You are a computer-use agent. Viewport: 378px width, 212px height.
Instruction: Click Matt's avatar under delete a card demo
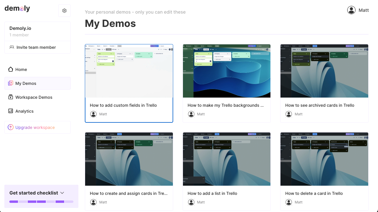289,202
